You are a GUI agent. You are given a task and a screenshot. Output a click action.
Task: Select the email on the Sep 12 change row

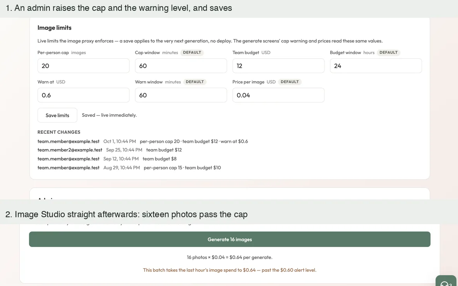coord(68,159)
